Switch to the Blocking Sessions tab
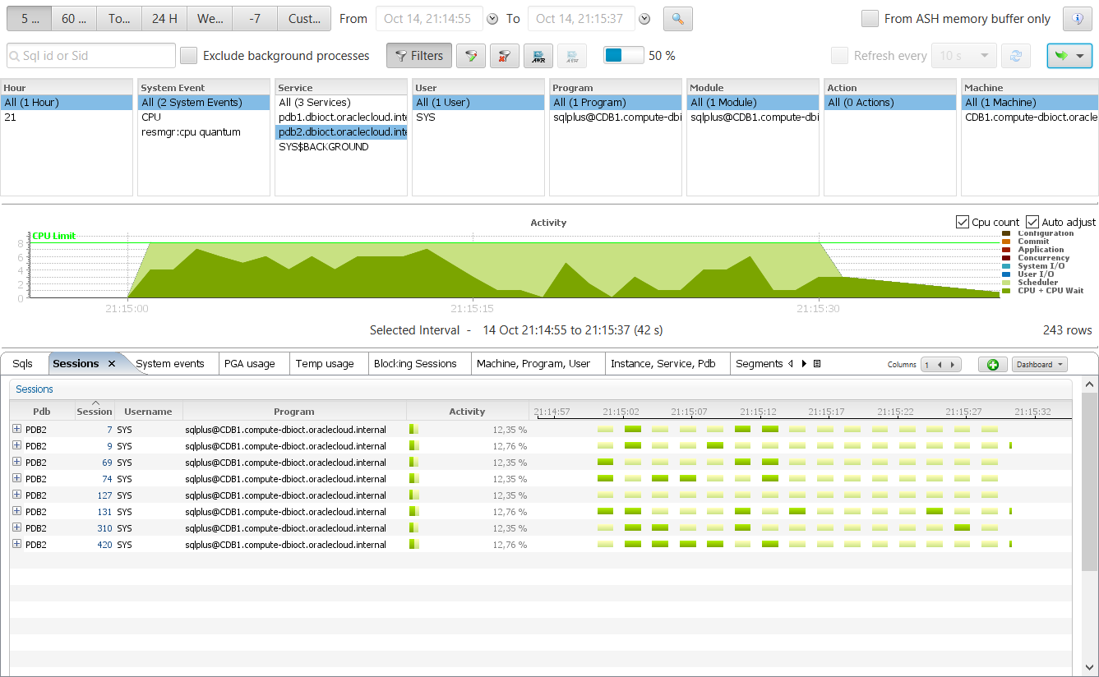Screen dimensions: 1099x677 tap(415, 364)
